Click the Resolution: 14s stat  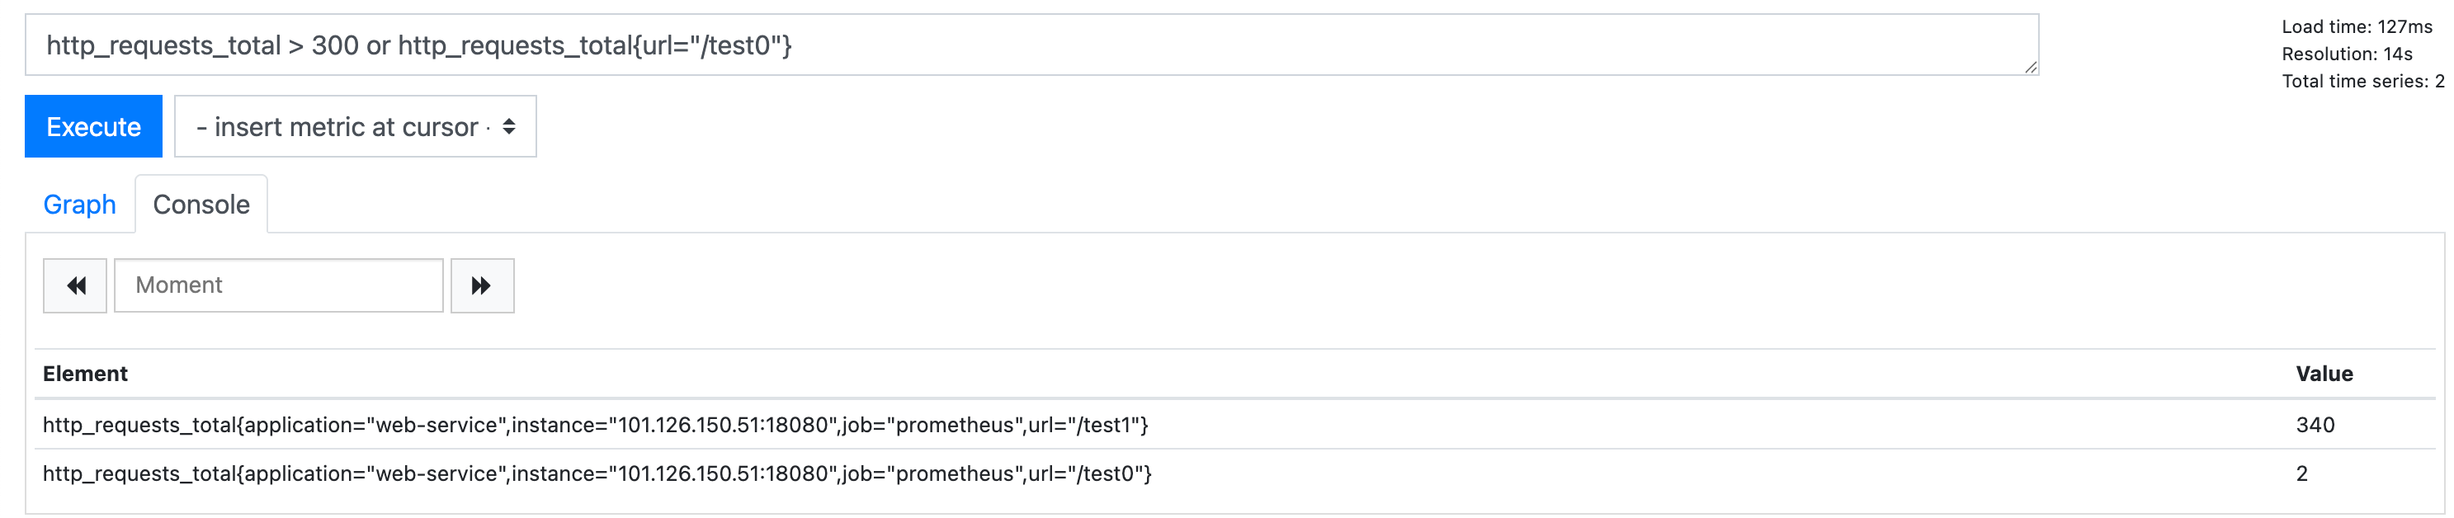[2347, 54]
